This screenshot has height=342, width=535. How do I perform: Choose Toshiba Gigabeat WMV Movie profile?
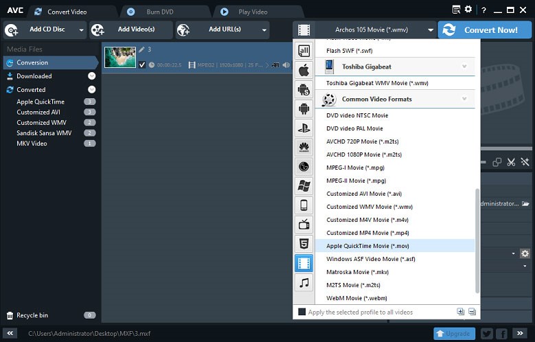click(395, 83)
